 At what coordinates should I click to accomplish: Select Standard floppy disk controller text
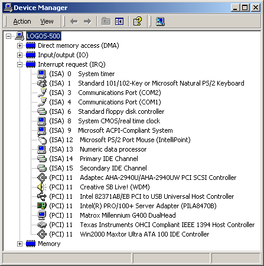[121, 111]
